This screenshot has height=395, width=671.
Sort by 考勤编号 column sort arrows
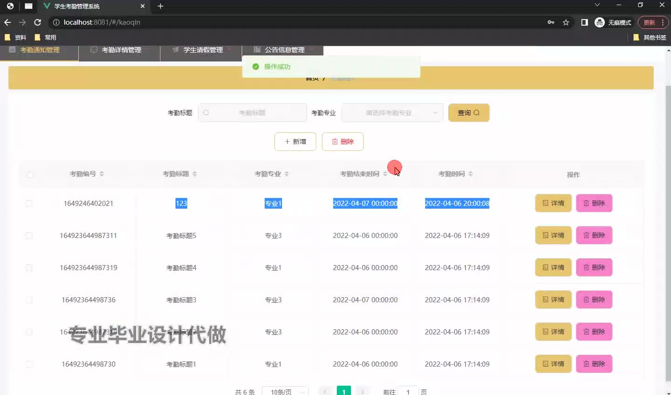click(x=102, y=174)
